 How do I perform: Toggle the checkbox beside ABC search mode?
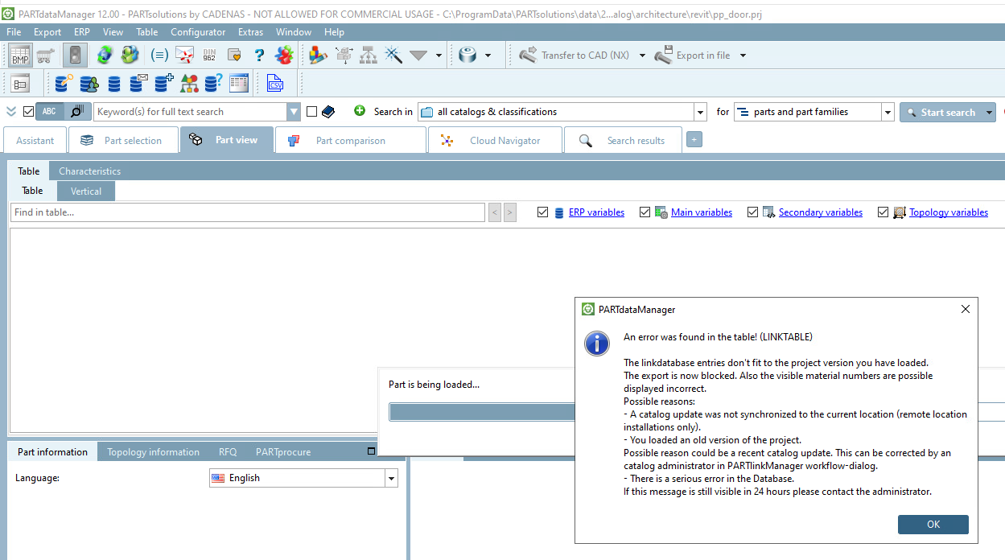(29, 112)
